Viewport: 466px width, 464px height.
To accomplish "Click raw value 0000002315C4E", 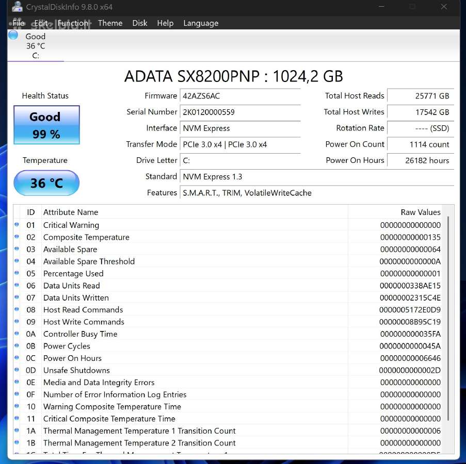I will 410,298.
